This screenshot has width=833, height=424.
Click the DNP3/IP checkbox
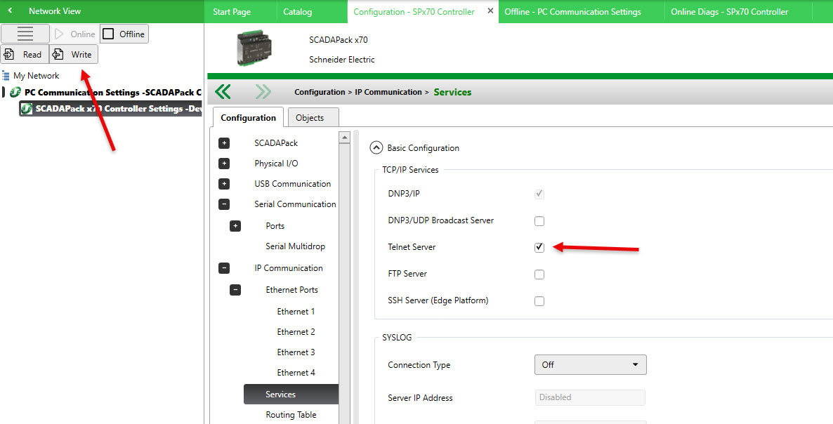pyautogui.click(x=539, y=194)
